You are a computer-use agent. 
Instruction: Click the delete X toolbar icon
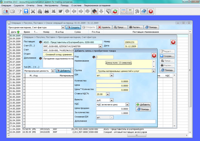[33, 11]
